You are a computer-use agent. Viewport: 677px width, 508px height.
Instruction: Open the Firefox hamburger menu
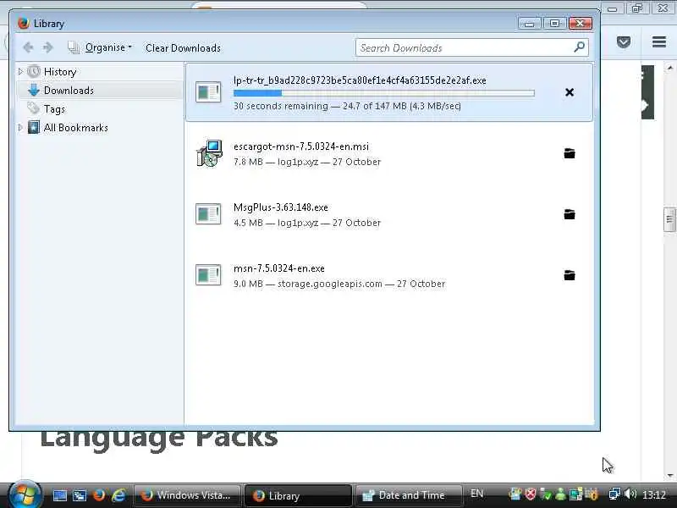659,41
